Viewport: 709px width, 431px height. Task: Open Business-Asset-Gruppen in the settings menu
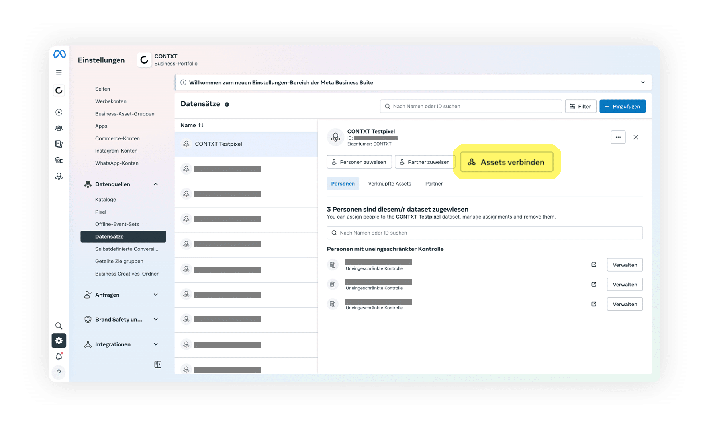pos(125,114)
